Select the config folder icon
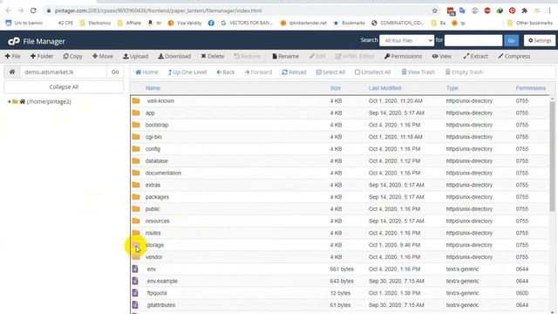Image resolution: width=558 pixels, height=314 pixels. [136, 149]
